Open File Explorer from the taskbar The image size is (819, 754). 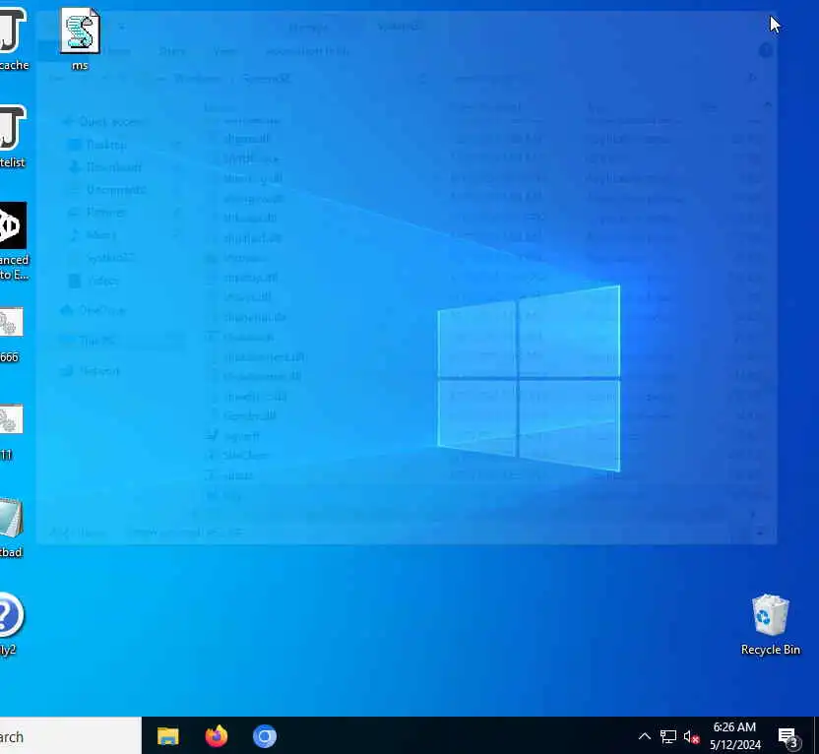coord(168,736)
